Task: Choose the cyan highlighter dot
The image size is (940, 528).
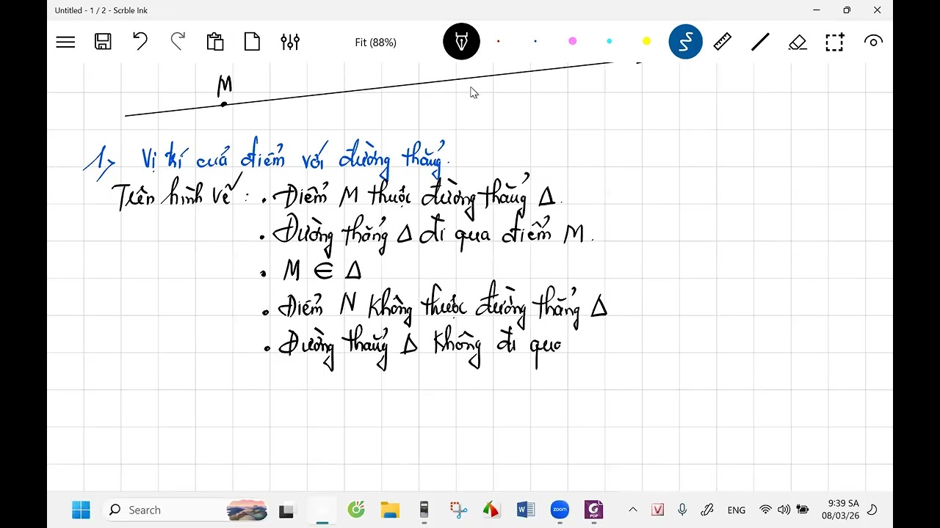Action: tap(609, 42)
